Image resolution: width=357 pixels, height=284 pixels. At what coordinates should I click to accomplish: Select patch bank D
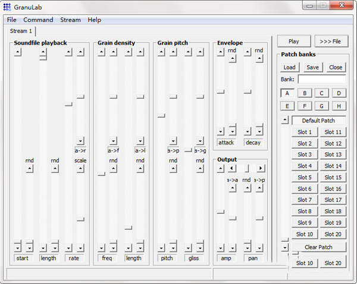pyautogui.click(x=339, y=93)
